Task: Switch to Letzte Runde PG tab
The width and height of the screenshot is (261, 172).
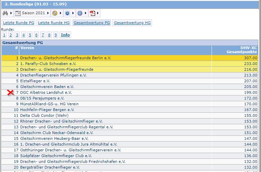Action: point(19,23)
